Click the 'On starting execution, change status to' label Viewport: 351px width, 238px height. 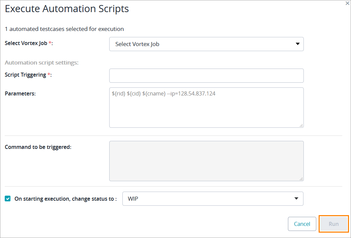click(65, 199)
